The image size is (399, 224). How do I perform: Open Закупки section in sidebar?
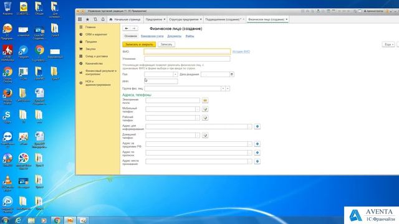click(x=90, y=49)
